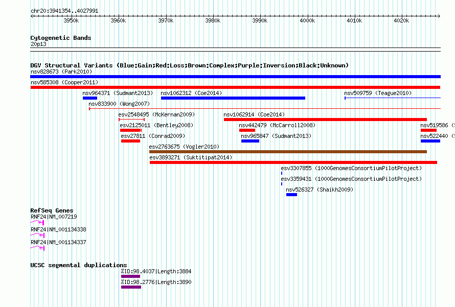The image size is (455, 307).
Task: Click the ruler's left end arrow
Action: (32, 16)
